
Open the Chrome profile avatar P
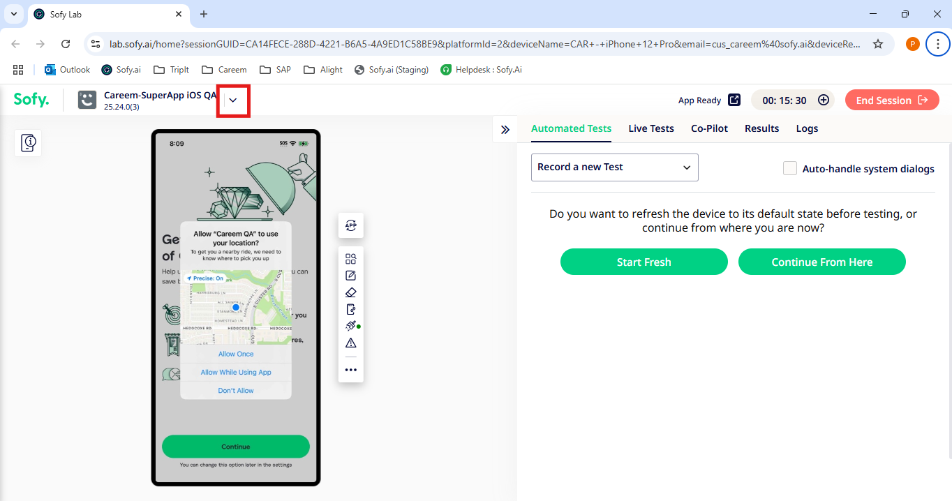[x=912, y=44]
